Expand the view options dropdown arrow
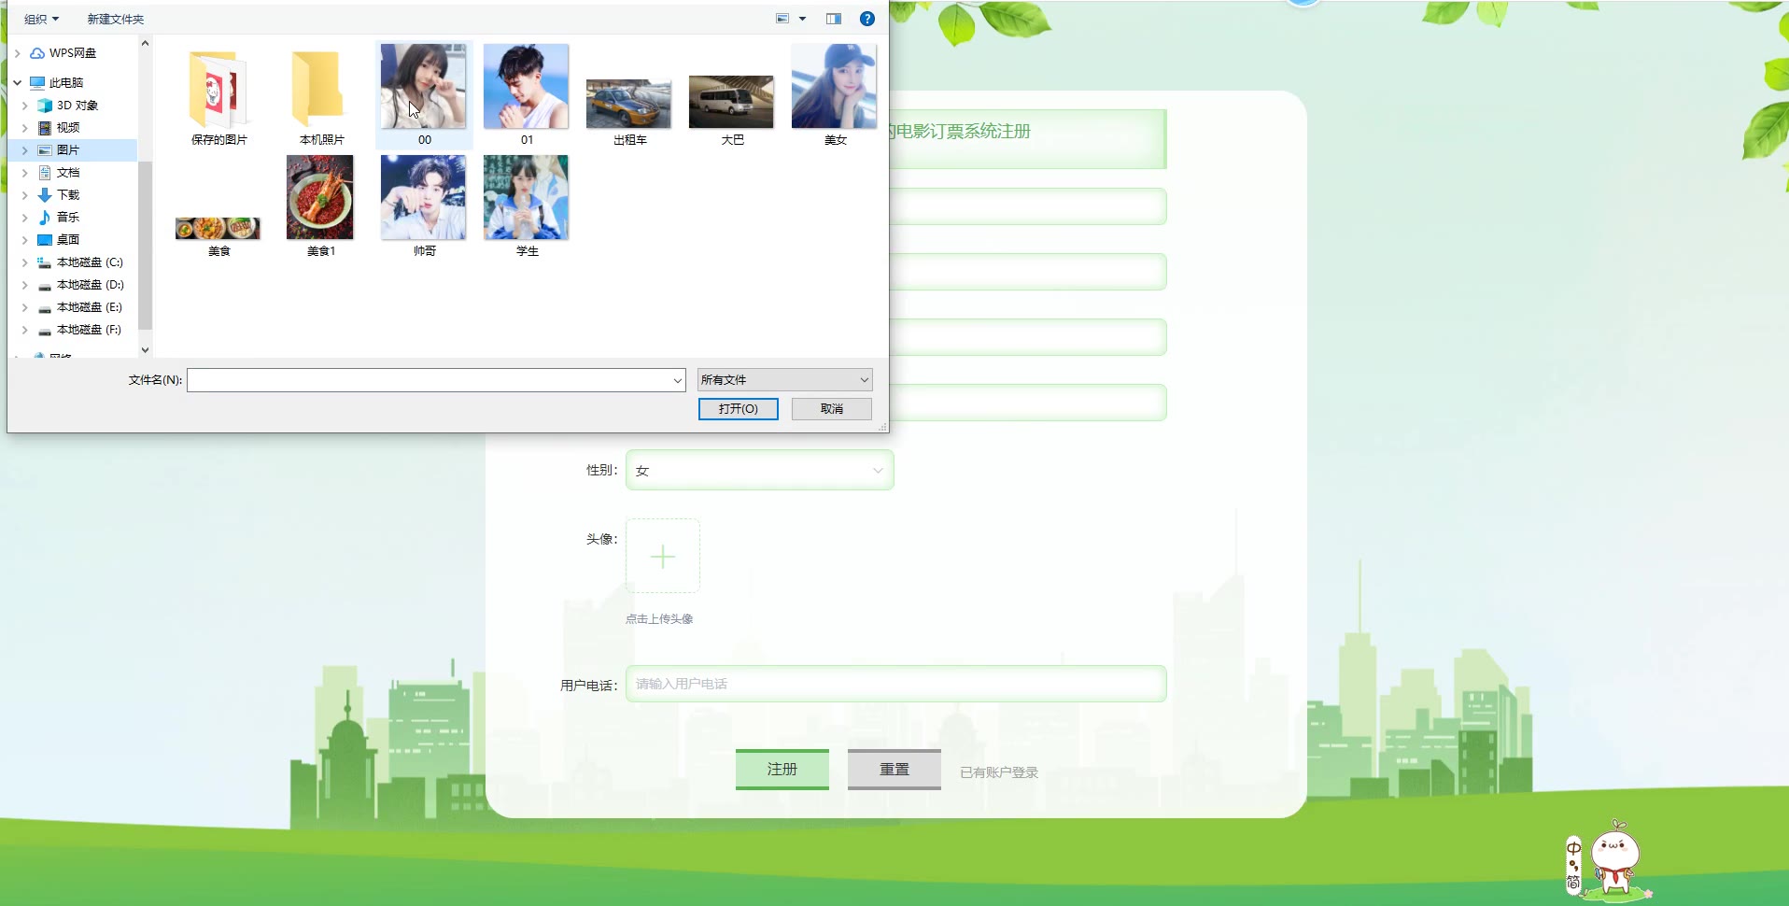Viewport: 1789px width, 906px height. (x=802, y=19)
